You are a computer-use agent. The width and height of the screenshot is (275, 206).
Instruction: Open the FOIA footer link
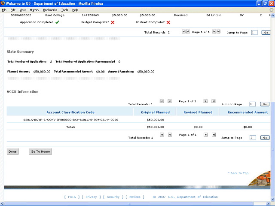[x=72, y=197]
